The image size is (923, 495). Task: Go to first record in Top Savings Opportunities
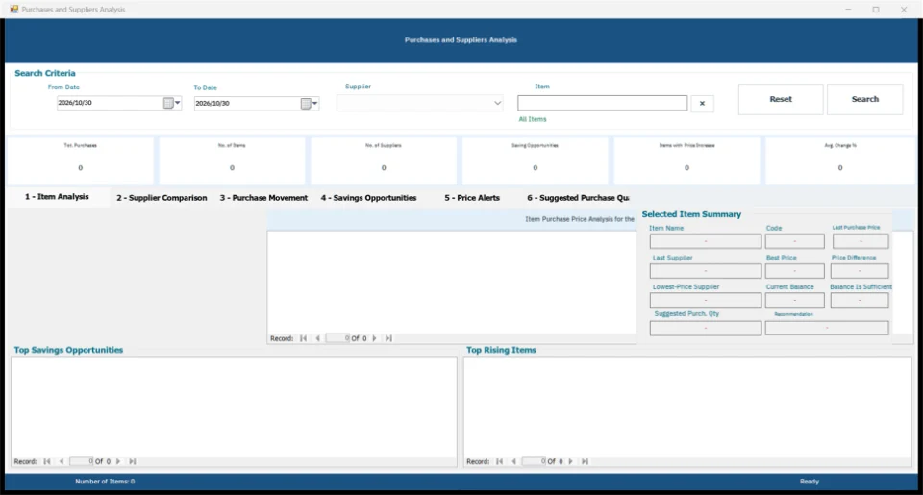point(47,461)
